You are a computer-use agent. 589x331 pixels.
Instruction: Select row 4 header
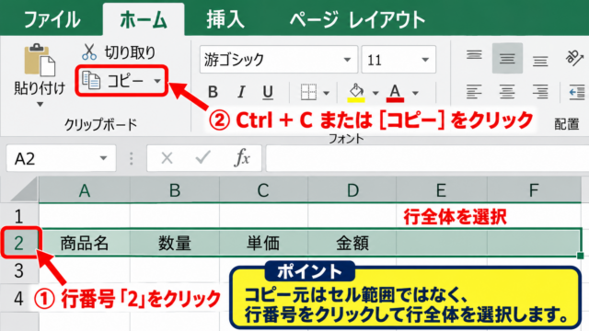tap(19, 298)
